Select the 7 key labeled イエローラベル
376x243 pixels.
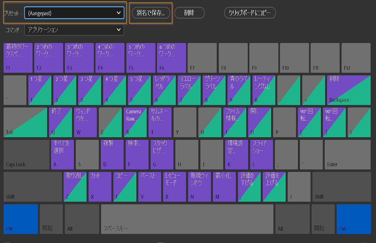(x=189, y=90)
